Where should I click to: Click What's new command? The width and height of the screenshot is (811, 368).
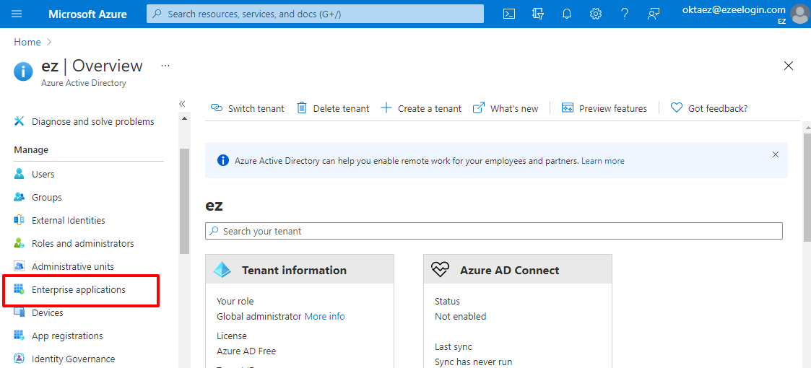tap(506, 108)
